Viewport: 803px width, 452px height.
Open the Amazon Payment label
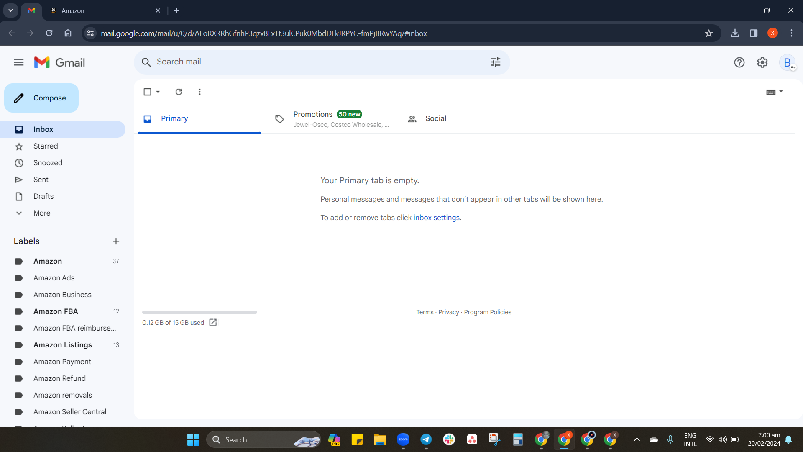click(63, 362)
